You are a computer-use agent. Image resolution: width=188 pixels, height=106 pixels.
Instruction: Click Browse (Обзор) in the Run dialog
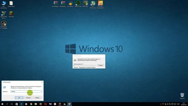(x=38, y=98)
